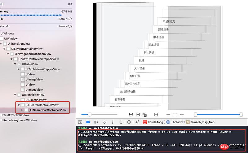This screenshot has width=248, height=153.
Task: Open the Thread 1 jump bar item
Action: pyautogui.click(x=175, y=122)
